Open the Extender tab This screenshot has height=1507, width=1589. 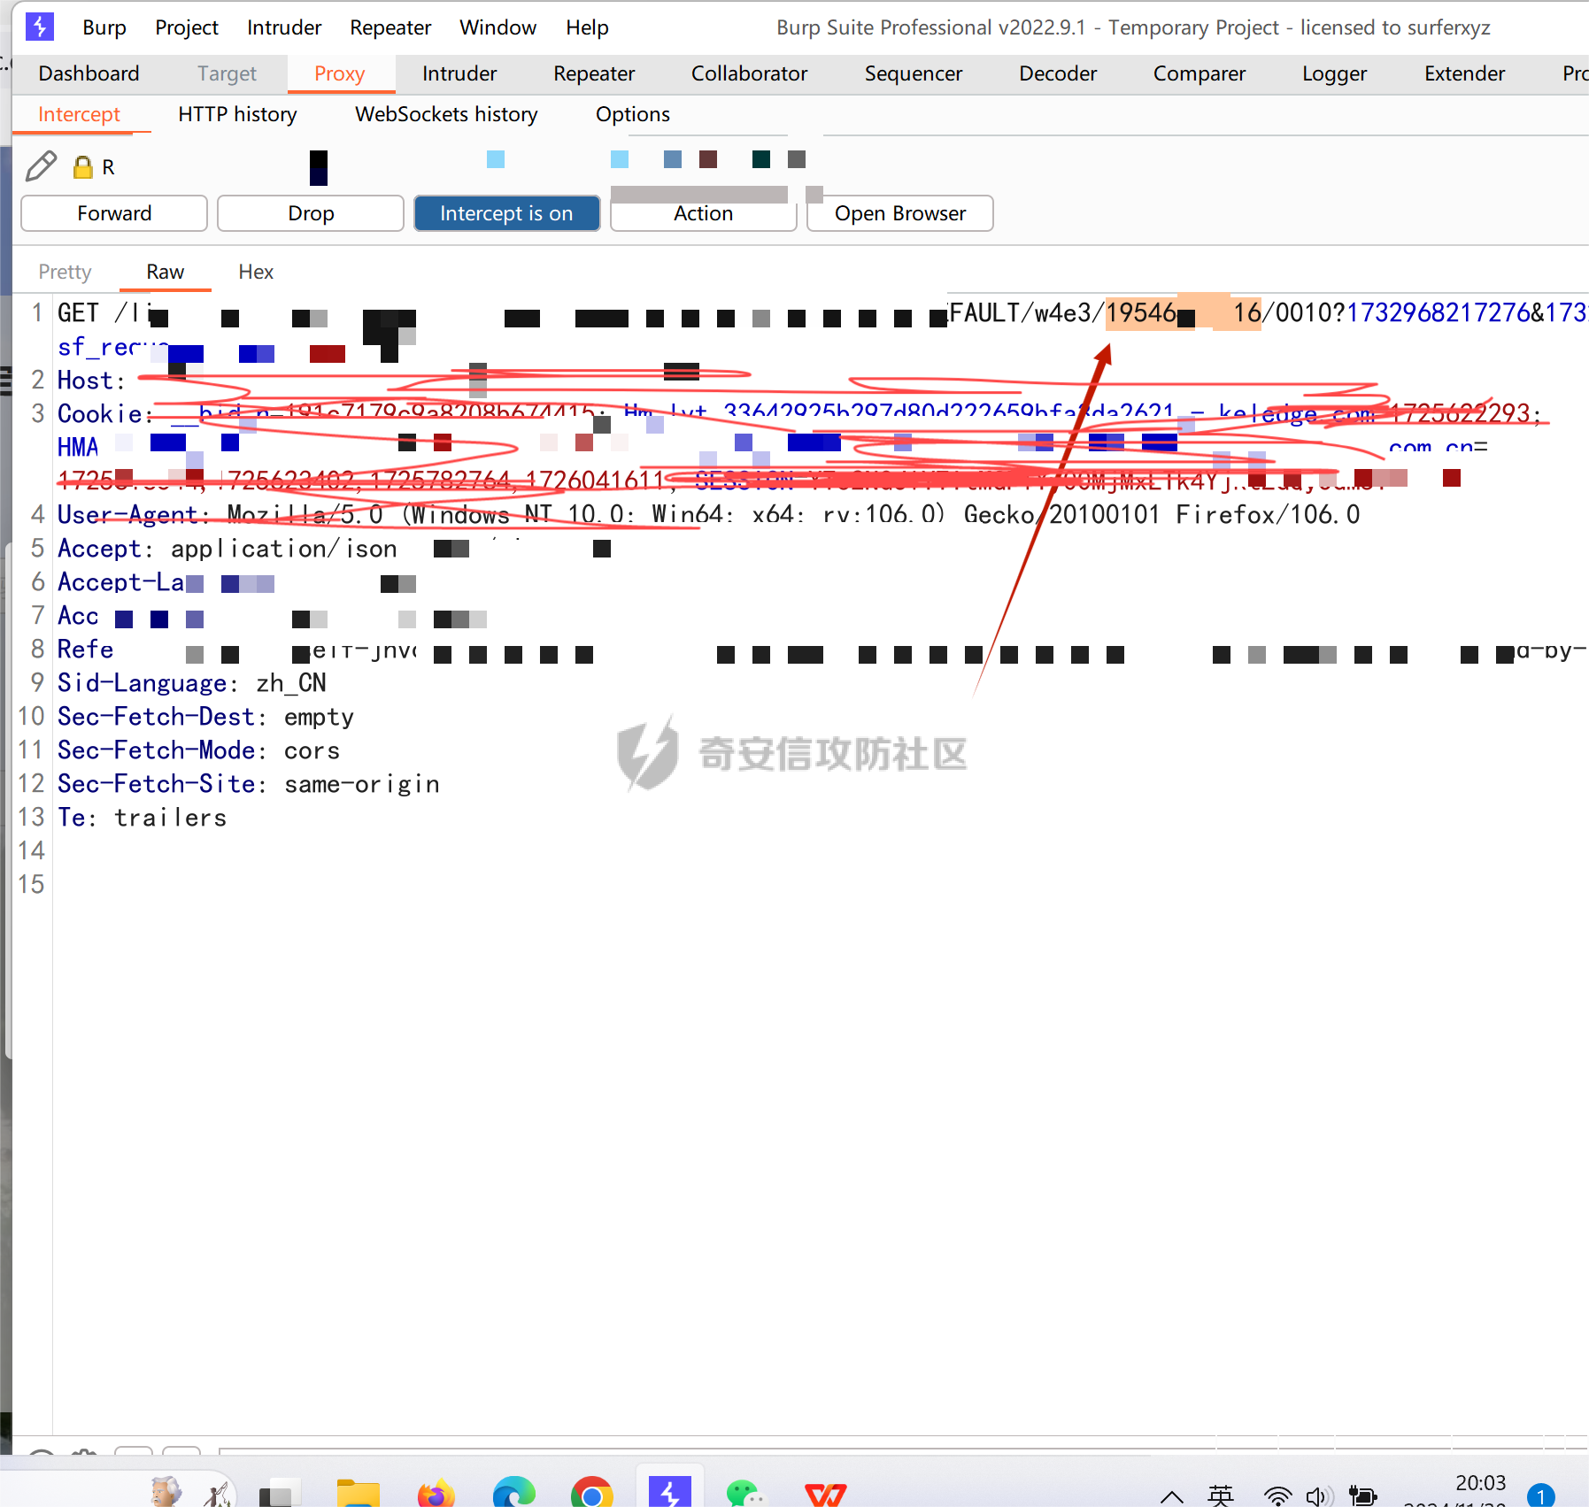(x=1464, y=73)
